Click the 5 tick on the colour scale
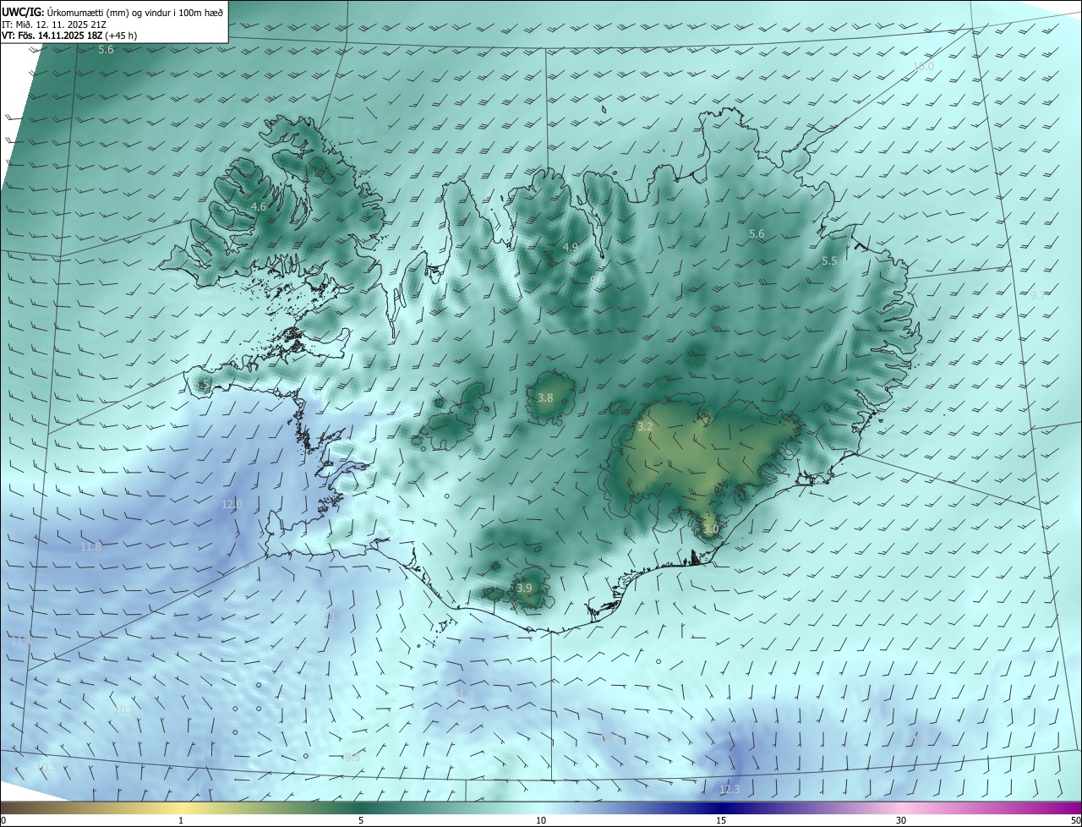Screen dimensions: 1082x827 (361, 820)
